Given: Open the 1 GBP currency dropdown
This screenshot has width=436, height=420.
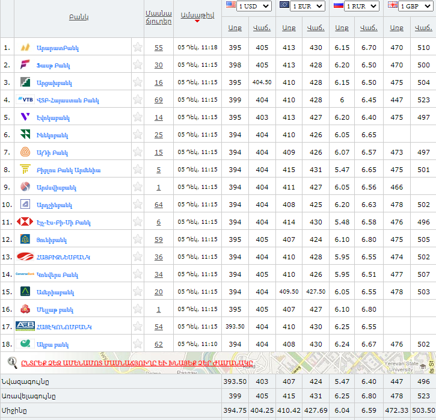Looking at the screenshot, I should pos(416,6).
